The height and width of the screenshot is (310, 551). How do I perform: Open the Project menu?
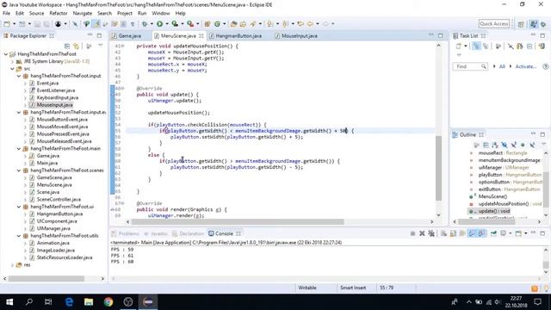pos(124,14)
